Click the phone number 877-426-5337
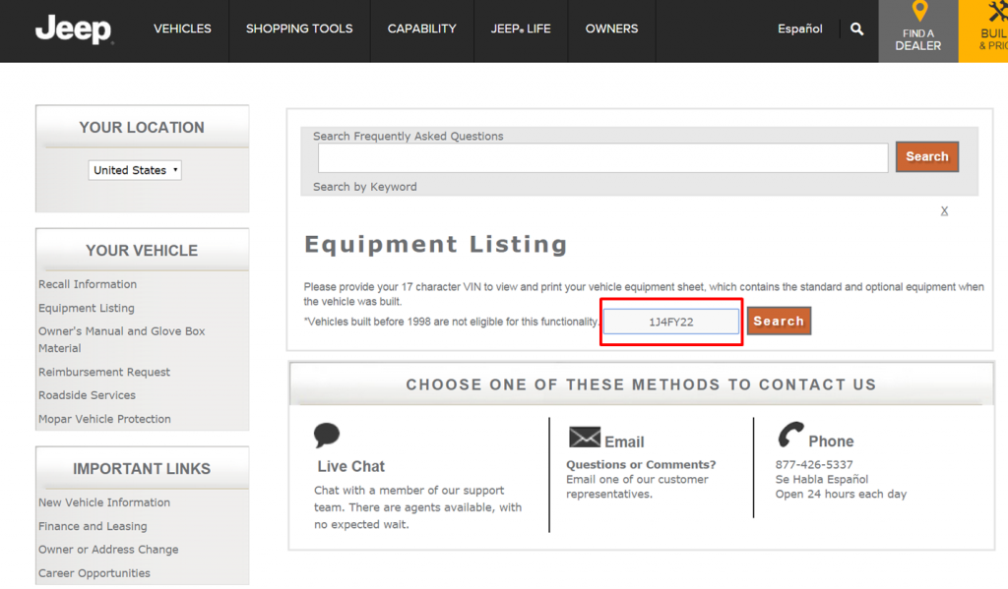The height and width of the screenshot is (589, 1008). [814, 464]
